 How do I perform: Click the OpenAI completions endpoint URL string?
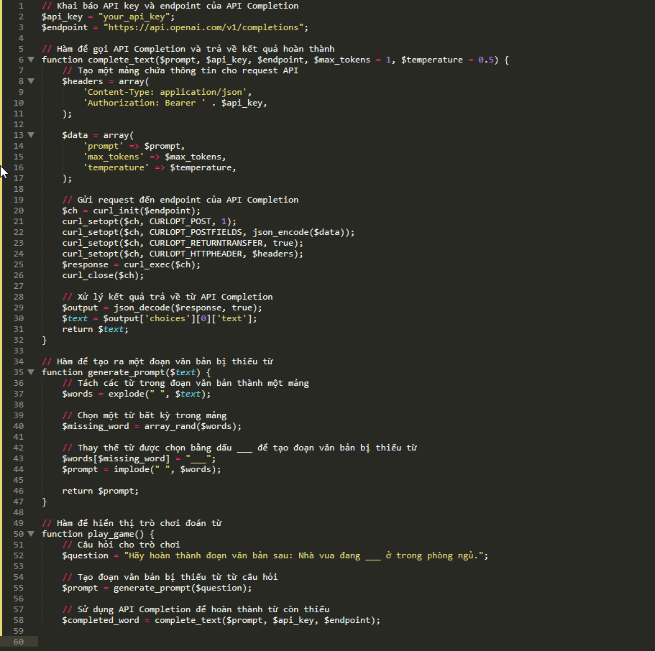(x=206, y=27)
